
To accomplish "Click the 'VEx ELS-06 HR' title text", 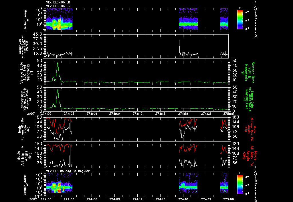I will (x=58, y=6).
